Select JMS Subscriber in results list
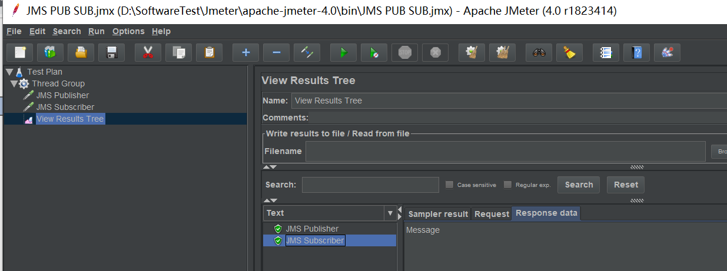This screenshot has height=271, width=727. pos(315,240)
